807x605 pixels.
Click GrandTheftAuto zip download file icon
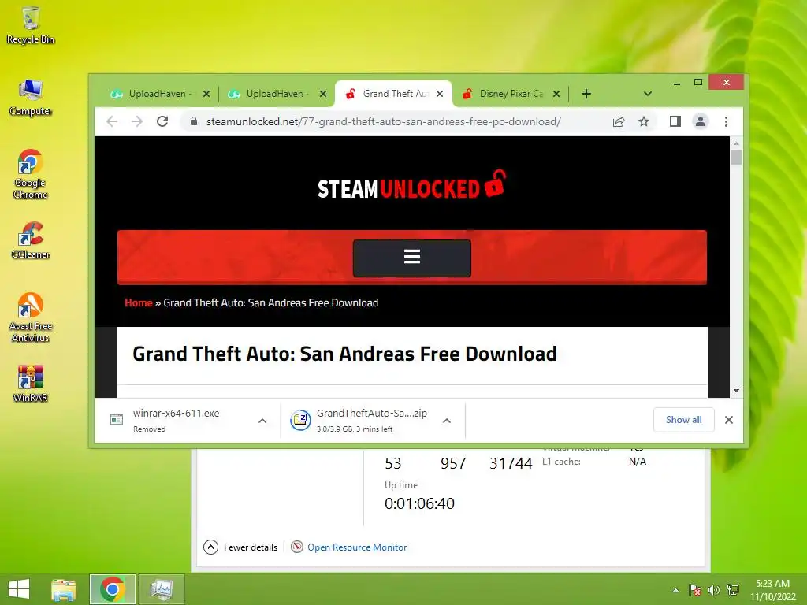coord(300,420)
